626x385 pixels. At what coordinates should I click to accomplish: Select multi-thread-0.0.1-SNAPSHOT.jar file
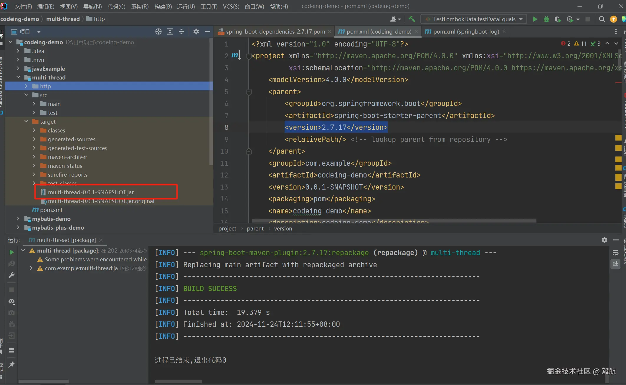tap(91, 192)
